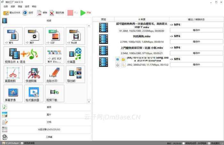
Task: Toggle the 转换完成后：关闭电脑 checkbox
Action: coord(184,143)
